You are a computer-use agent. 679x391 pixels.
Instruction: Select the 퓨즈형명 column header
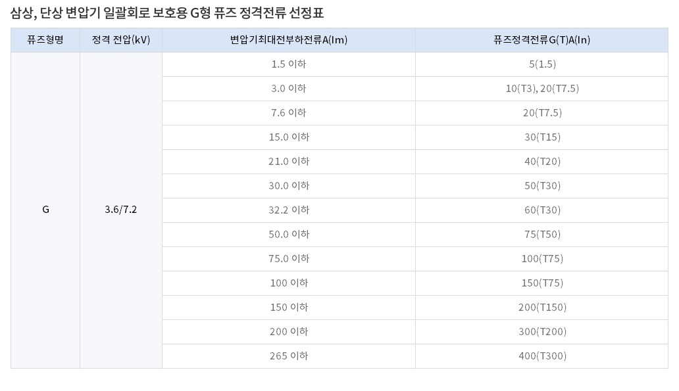tap(45, 39)
